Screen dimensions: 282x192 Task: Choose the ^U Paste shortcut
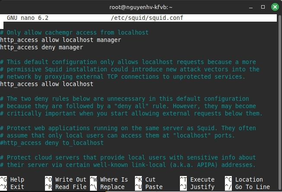pos(148,187)
